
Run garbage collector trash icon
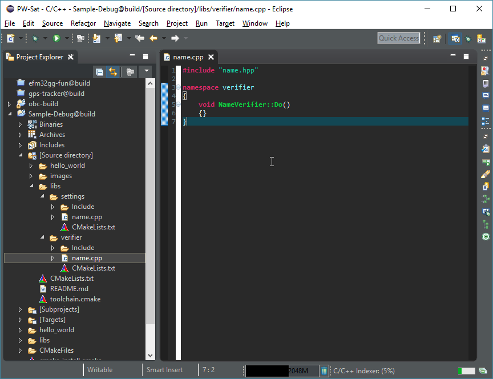pos(324,371)
